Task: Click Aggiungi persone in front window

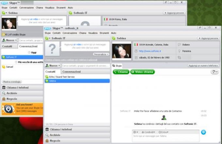Action: pos(208,38)
